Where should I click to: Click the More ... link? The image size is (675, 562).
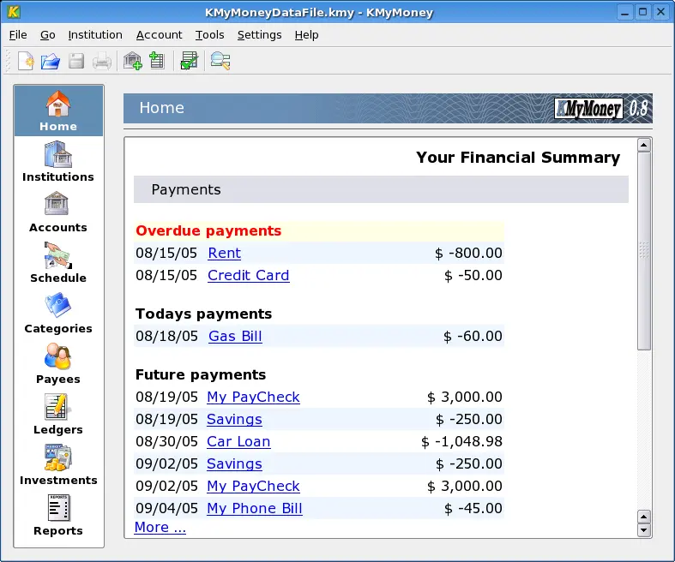(x=160, y=527)
